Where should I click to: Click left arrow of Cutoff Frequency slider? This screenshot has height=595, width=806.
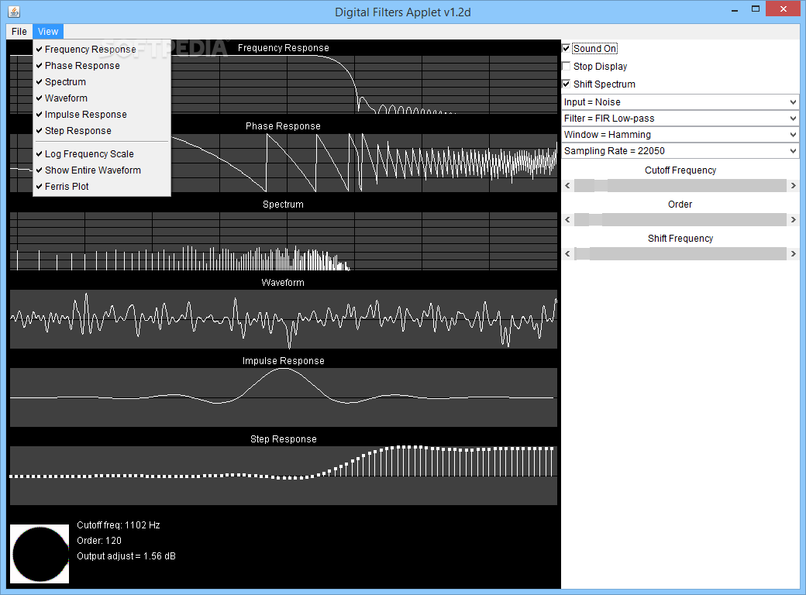click(567, 186)
